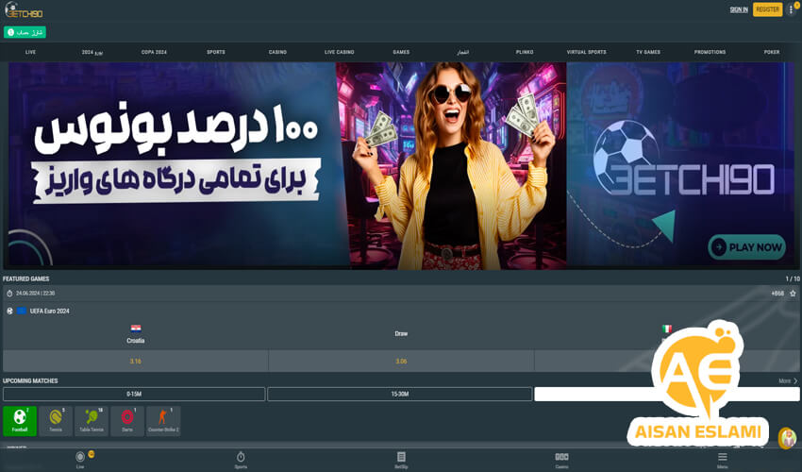This screenshot has width=802, height=472.
Task: Open the POKER menu item
Action: coord(772,52)
